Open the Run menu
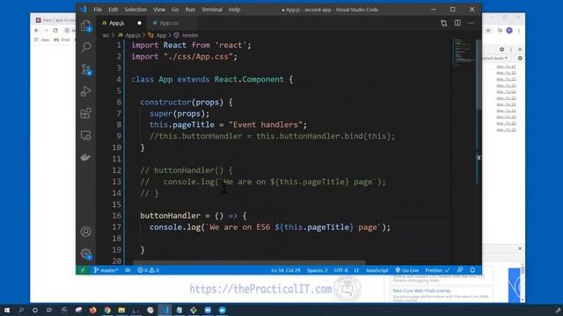 click(x=190, y=10)
